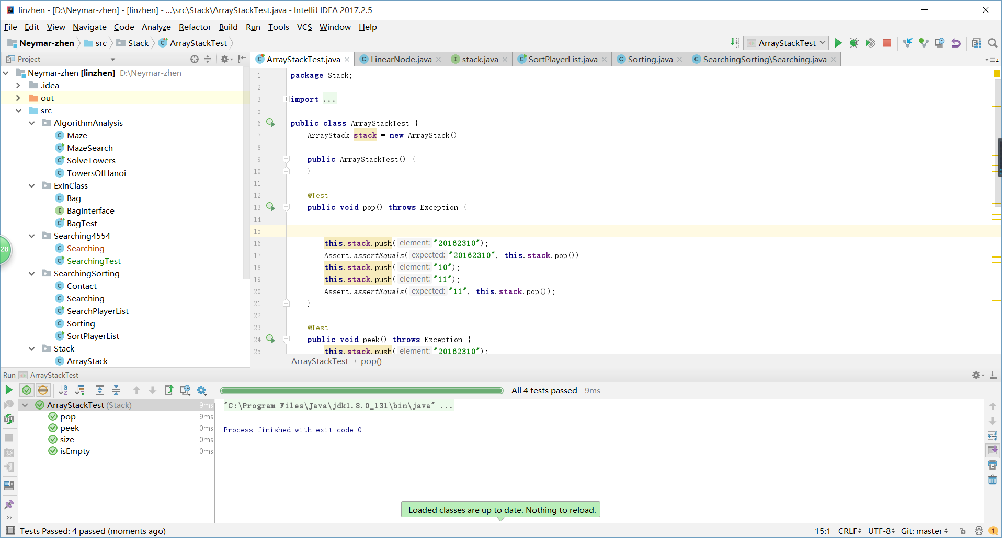Collapse all test results
The image size is (1002, 538).
[x=116, y=390]
